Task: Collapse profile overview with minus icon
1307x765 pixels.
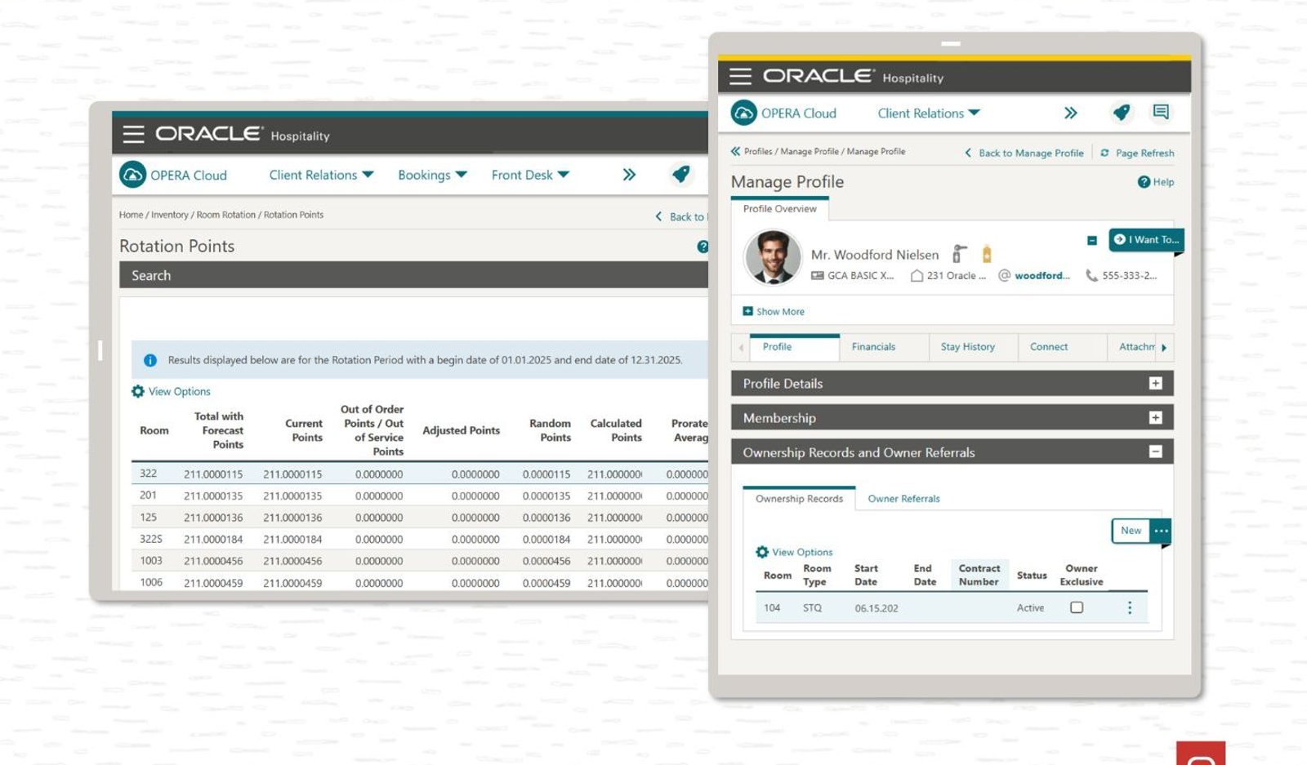Action: point(1092,240)
